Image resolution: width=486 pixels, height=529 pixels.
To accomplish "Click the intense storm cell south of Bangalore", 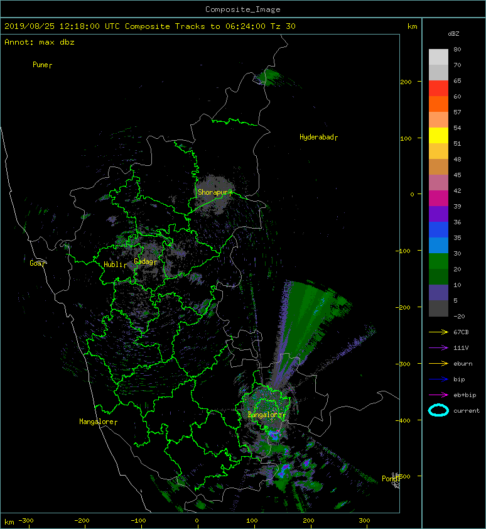I will [274, 435].
